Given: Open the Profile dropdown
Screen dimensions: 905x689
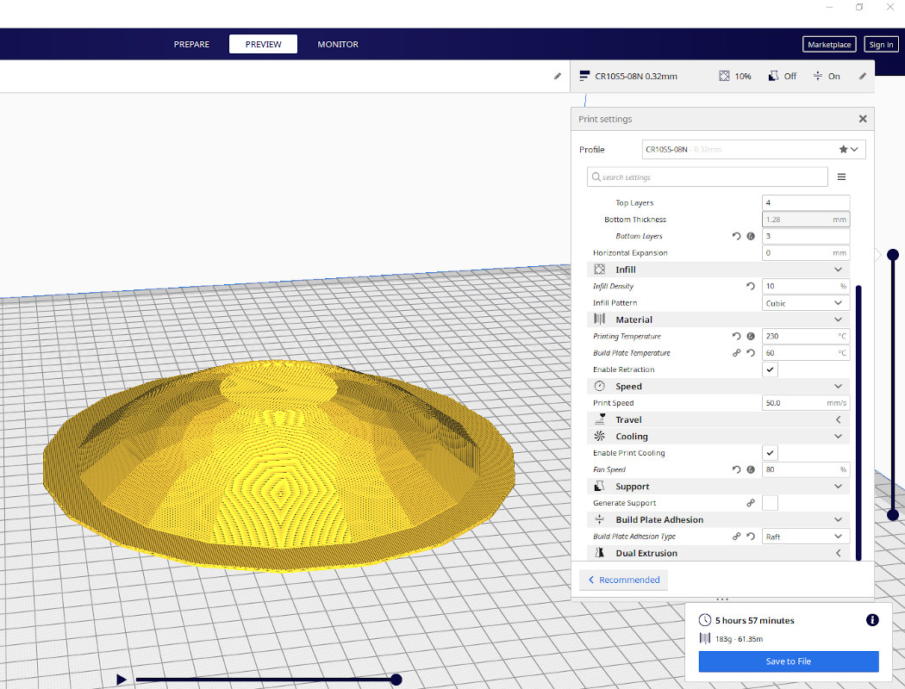Looking at the screenshot, I should tap(753, 149).
